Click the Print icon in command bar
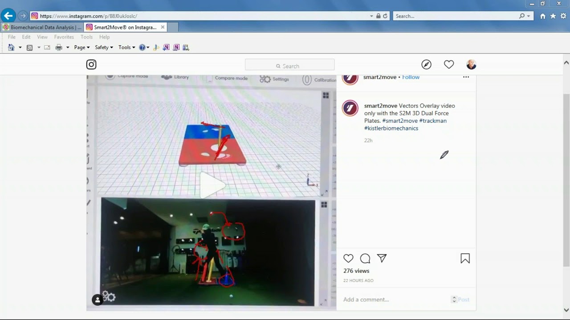 [x=58, y=48]
